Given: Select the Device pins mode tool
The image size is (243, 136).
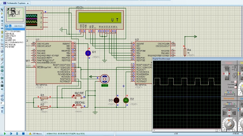Looking at the screenshot, I should tap(2, 40).
